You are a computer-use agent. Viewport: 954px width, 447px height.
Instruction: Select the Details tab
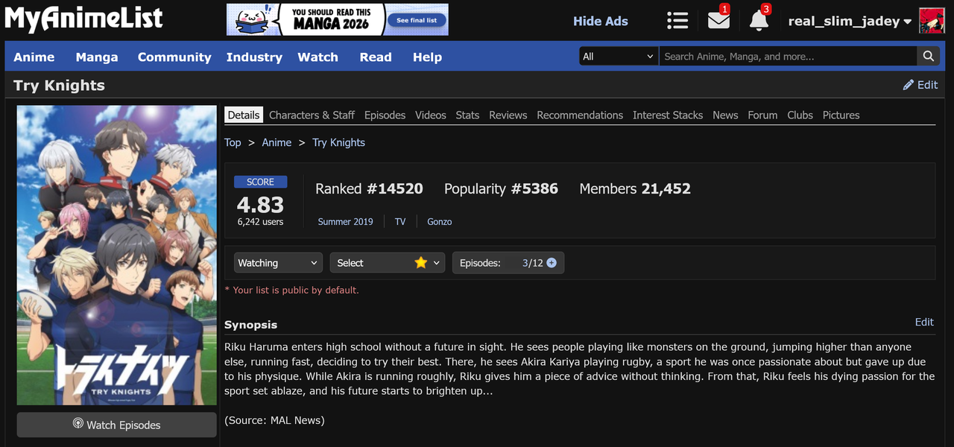click(244, 115)
